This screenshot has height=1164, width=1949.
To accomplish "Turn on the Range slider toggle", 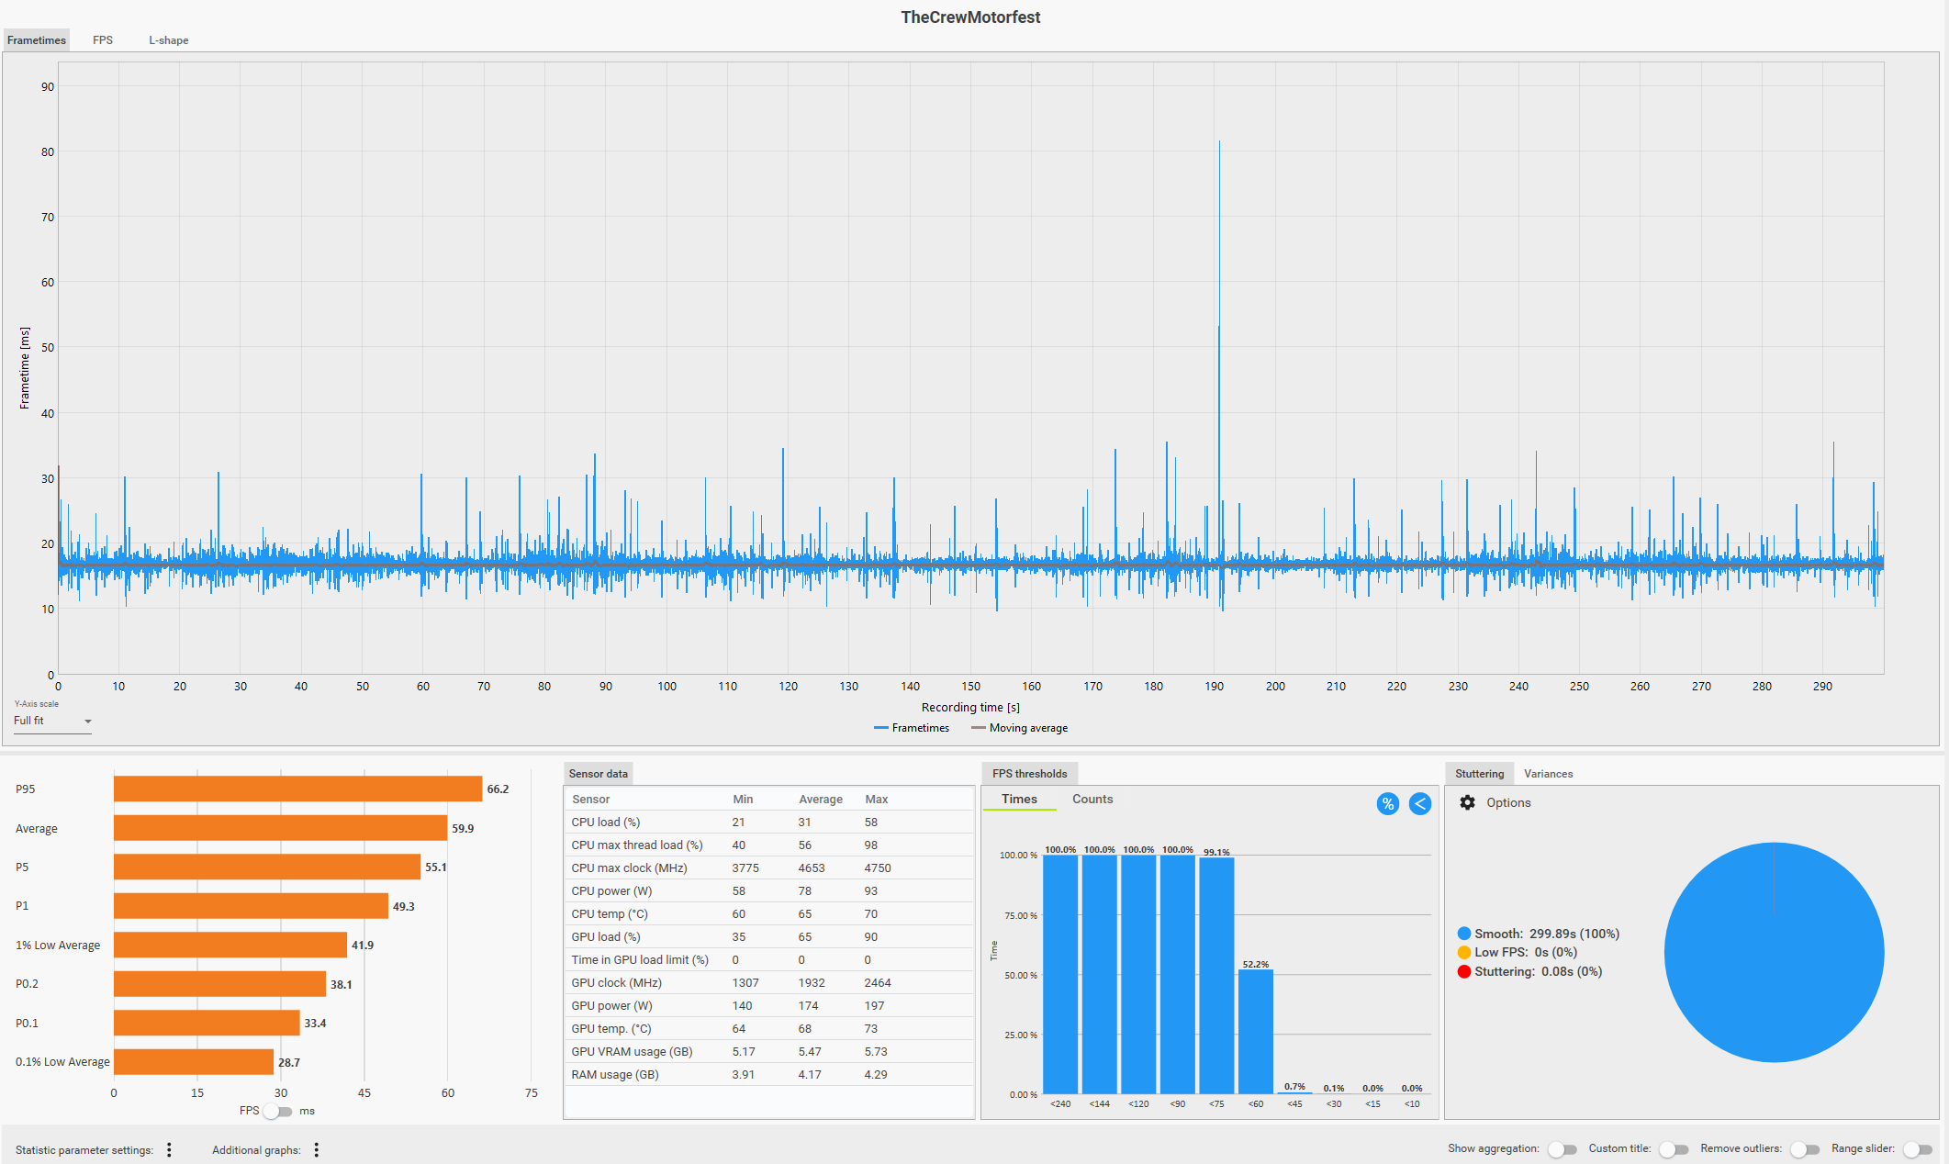I will (1918, 1149).
